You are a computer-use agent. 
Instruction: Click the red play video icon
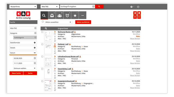coord(135,17)
